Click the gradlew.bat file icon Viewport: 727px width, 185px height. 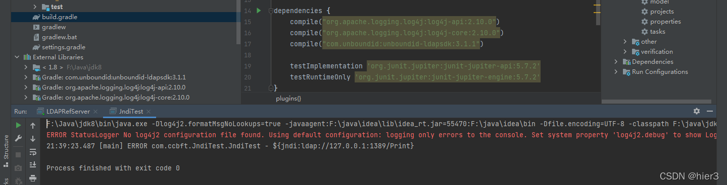(x=36, y=37)
